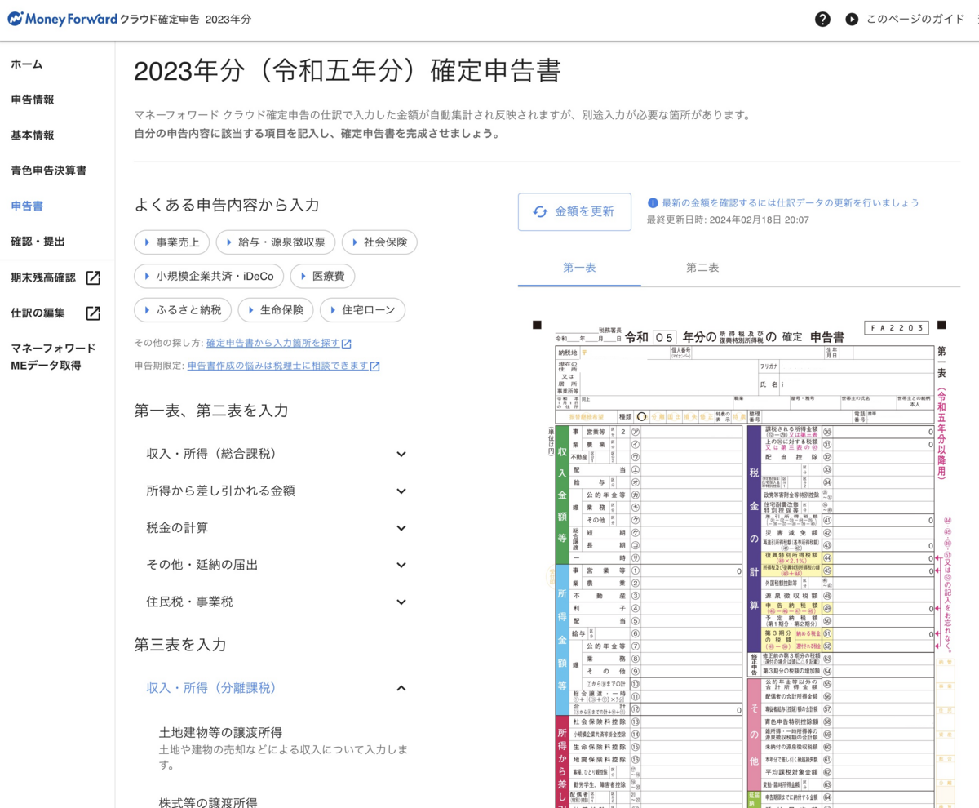This screenshot has width=979, height=808.
Task: Click the 金額を更新 button
Action: (574, 211)
